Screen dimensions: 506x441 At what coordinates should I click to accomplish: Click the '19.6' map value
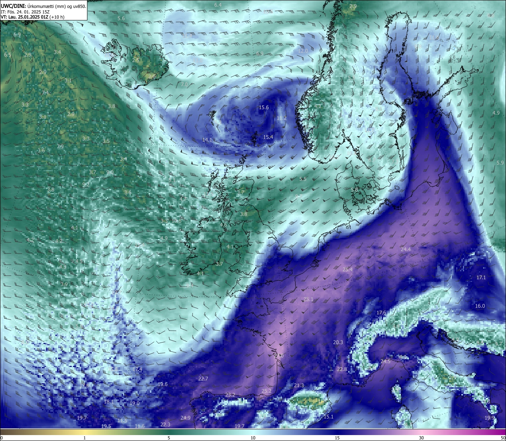[162, 384]
